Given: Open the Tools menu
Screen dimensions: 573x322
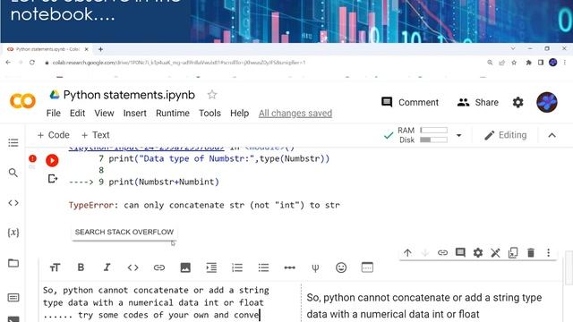Looking at the screenshot, I should [x=210, y=114].
